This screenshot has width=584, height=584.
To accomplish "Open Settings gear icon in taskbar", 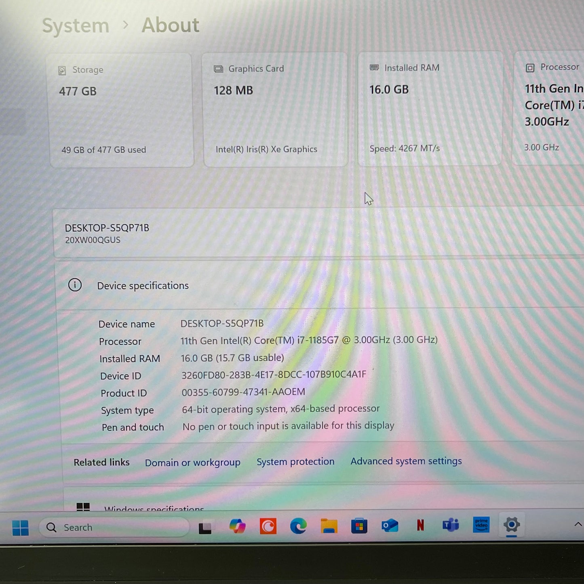I will 512,525.
